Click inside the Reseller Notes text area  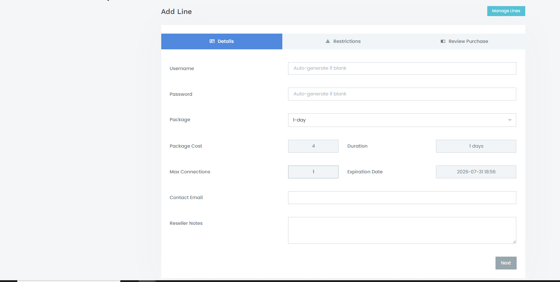click(x=402, y=230)
